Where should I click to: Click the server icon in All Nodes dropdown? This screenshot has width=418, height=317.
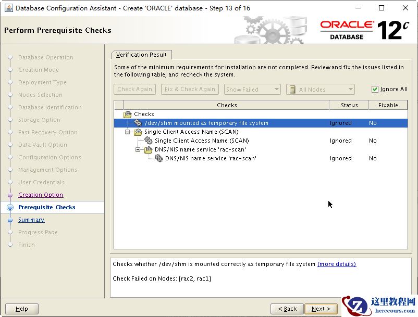click(292, 90)
